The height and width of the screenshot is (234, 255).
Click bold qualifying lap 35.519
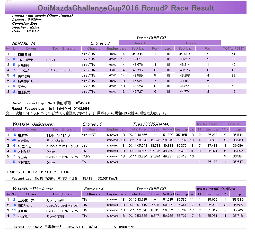pos(238,200)
